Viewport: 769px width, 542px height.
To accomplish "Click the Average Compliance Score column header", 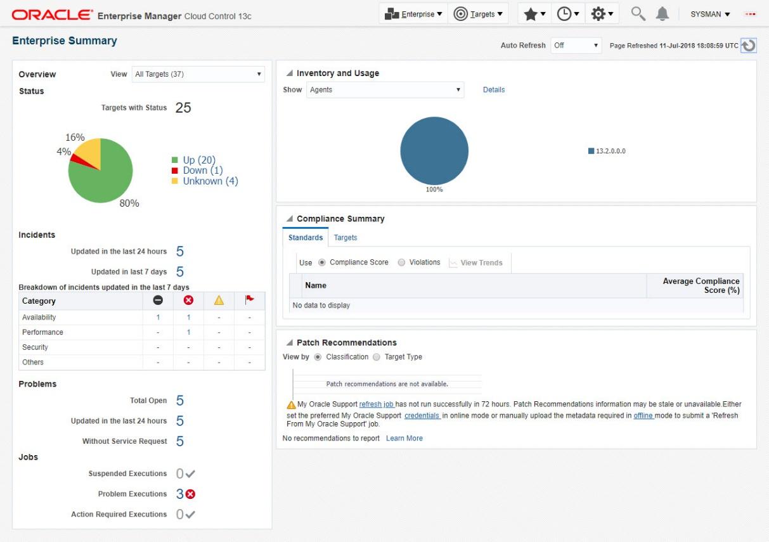I will [x=695, y=286].
